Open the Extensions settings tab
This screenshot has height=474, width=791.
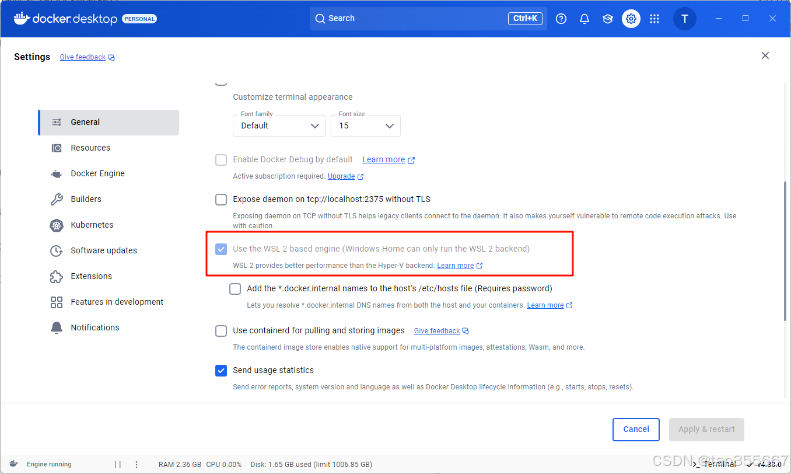pos(109,277)
